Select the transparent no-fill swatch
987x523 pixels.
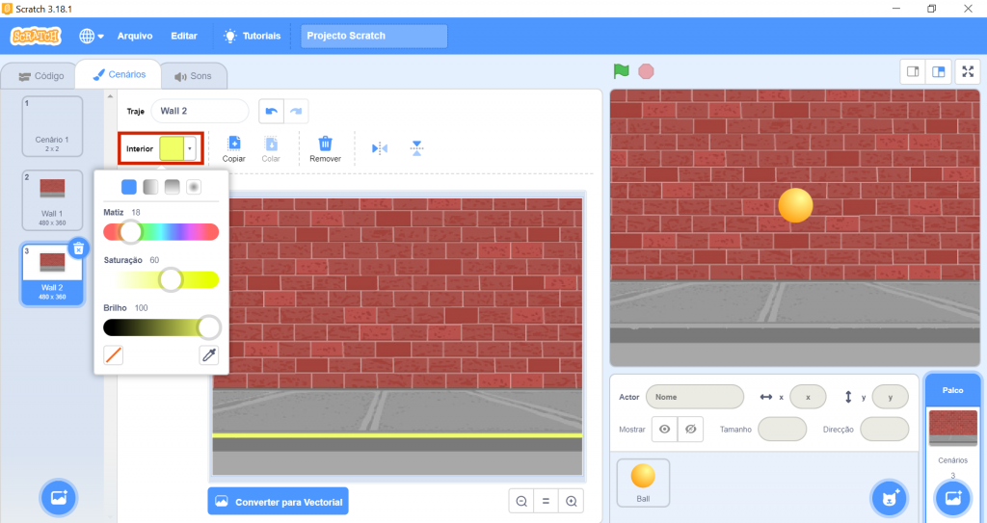click(114, 355)
